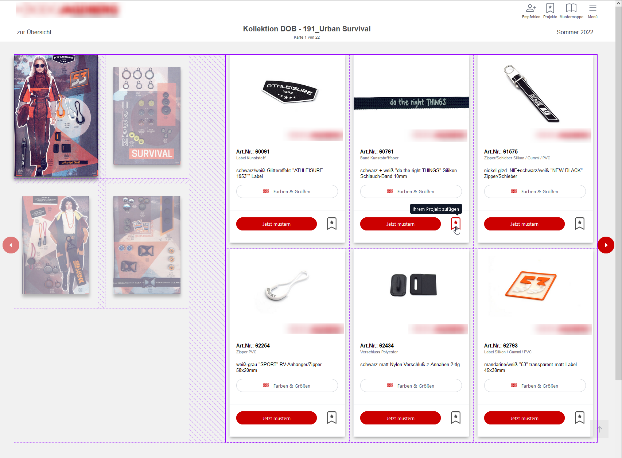Expand Farben & Größen for 61575

[535, 191]
